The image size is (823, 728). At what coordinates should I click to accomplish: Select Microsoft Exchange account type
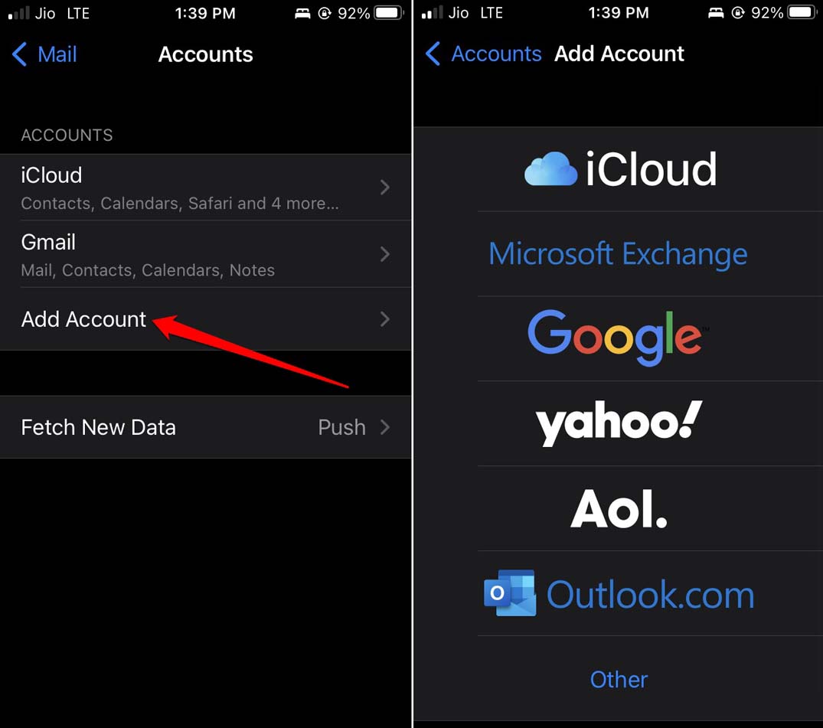[x=619, y=254]
